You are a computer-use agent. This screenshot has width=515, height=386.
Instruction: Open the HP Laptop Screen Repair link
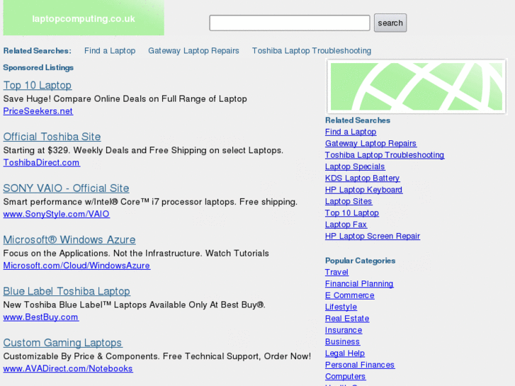coord(373,236)
